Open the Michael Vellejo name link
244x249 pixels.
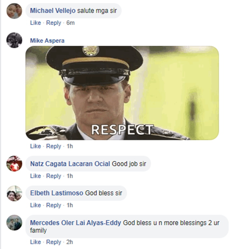(x=53, y=11)
